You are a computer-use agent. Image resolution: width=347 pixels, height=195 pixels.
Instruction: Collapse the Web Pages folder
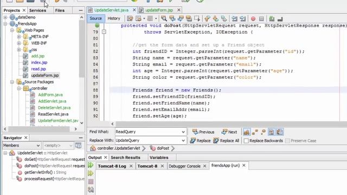click(12, 30)
